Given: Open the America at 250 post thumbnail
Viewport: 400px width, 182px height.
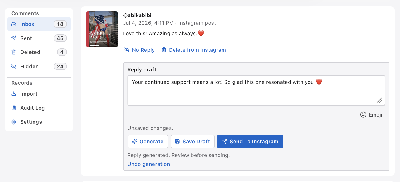Looking at the screenshot, I should click(102, 29).
